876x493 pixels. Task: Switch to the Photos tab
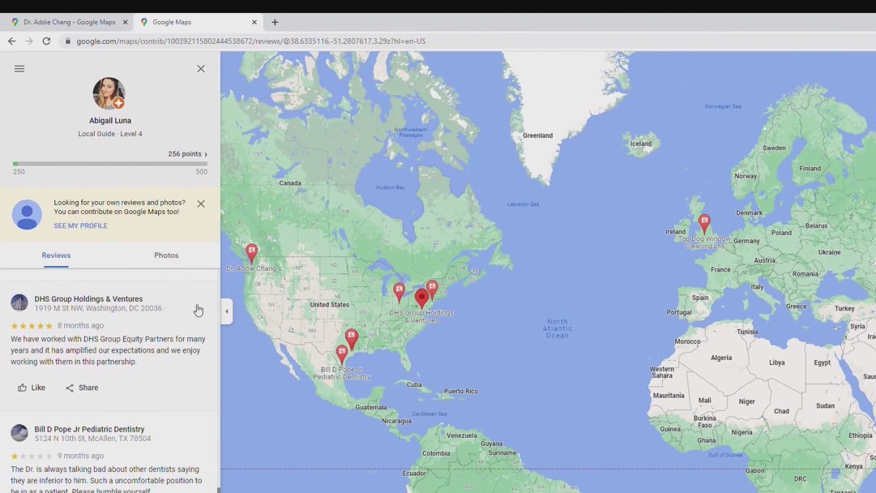[x=166, y=255]
